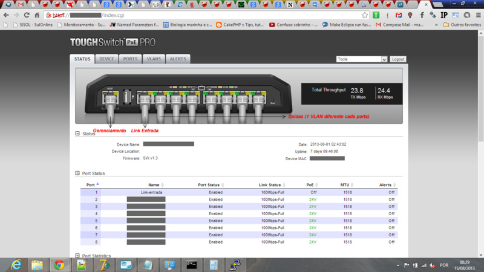The image size is (484, 272).
Task: Click the 7 icon in taskbar
Action: click(104, 265)
